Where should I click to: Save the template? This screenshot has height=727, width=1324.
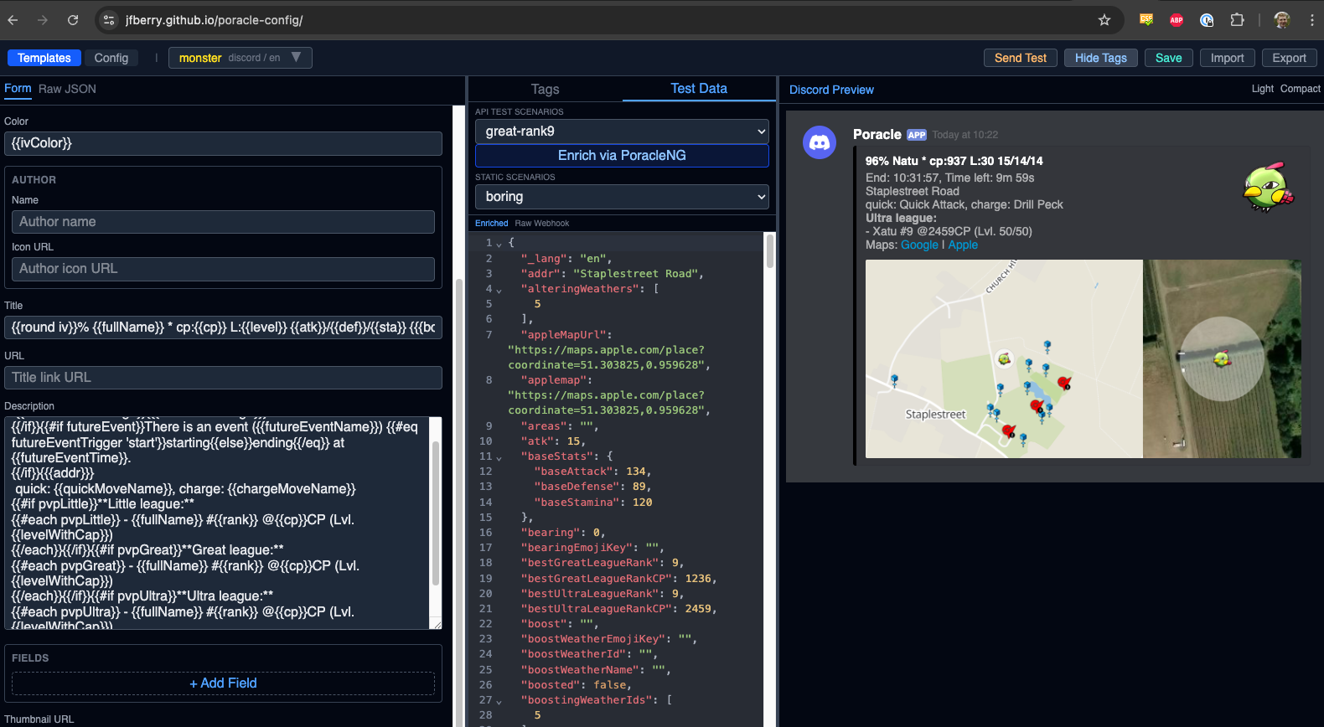point(1169,58)
